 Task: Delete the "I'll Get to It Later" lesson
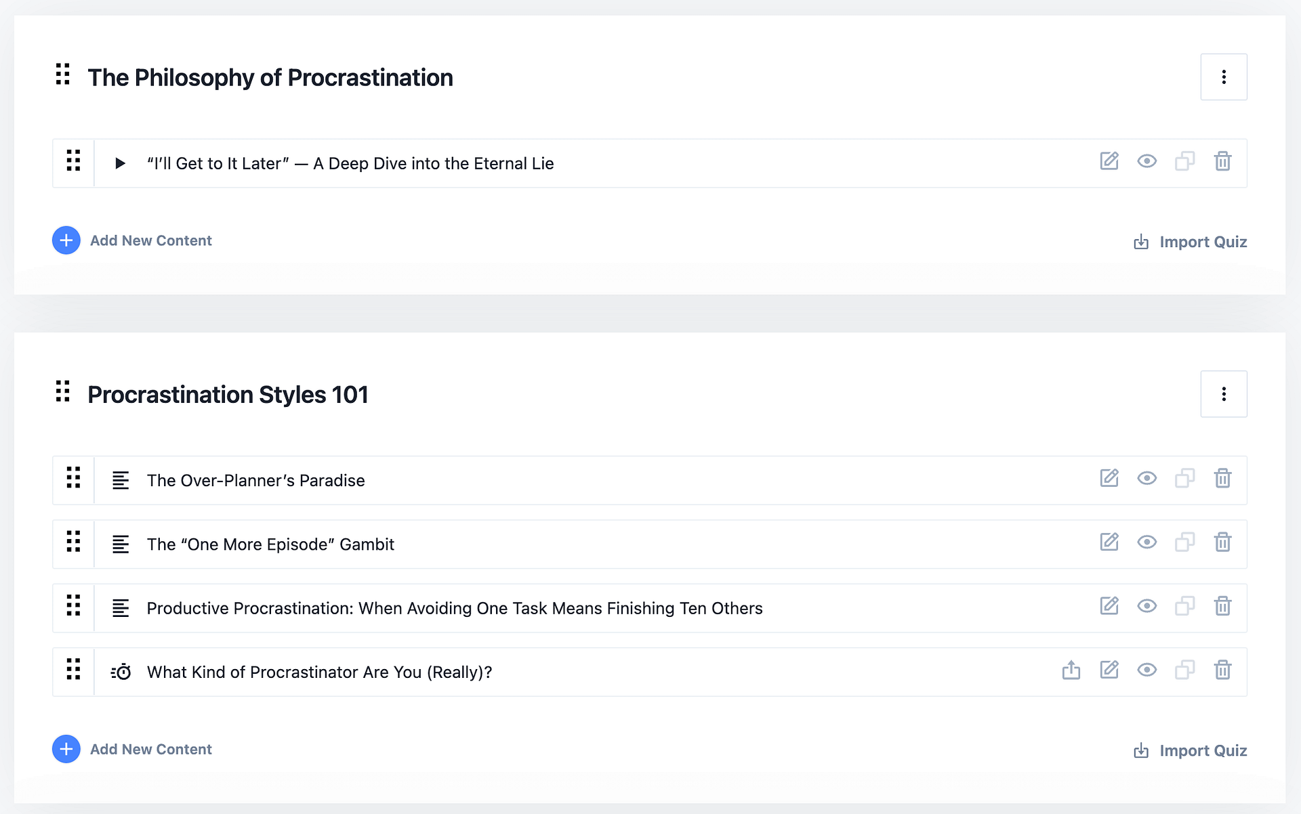pyautogui.click(x=1222, y=161)
